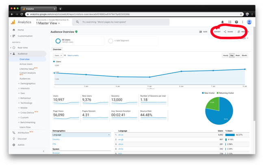
Task: Click the Save report icon
Action: click(200, 32)
